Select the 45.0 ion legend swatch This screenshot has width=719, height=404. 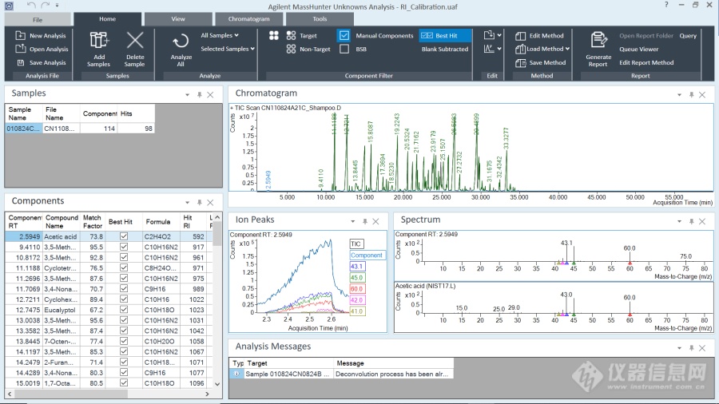click(x=357, y=278)
